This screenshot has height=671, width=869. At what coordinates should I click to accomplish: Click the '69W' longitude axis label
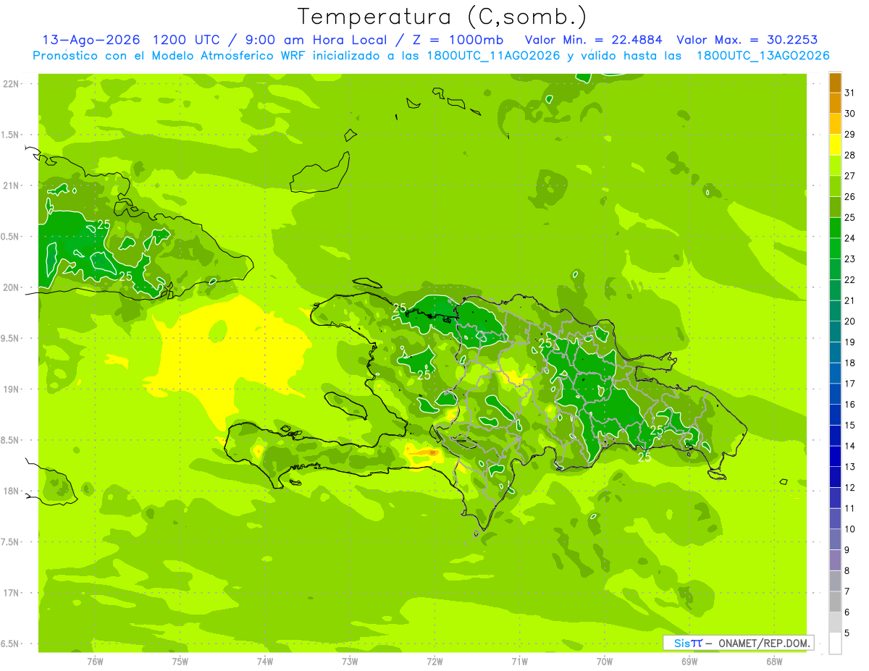pyautogui.click(x=689, y=662)
